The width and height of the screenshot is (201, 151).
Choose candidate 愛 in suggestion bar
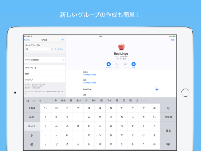coord(71,101)
